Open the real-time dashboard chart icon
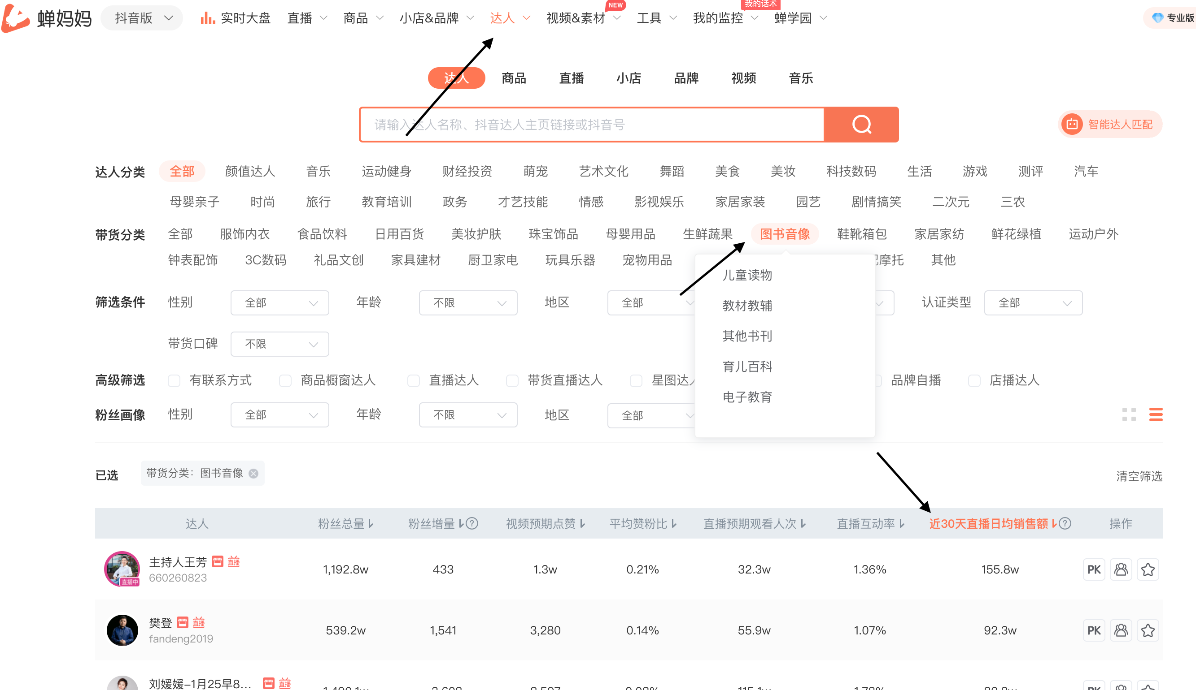This screenshot has height=690, width=1196. (207, 18)
